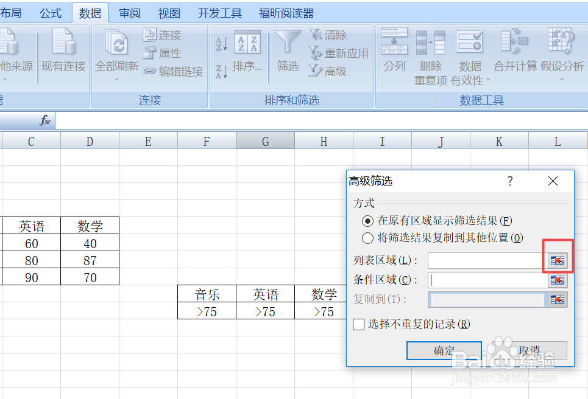The image size is (588, 399).
Task: Select the 将筛选结果复制到其他位置 radio button
Action: click(x=367, y=238)
